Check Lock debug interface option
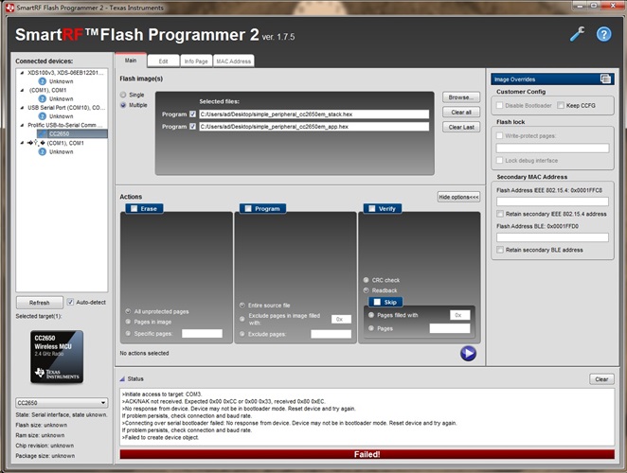The image size is (627, 473). [499, 160]
